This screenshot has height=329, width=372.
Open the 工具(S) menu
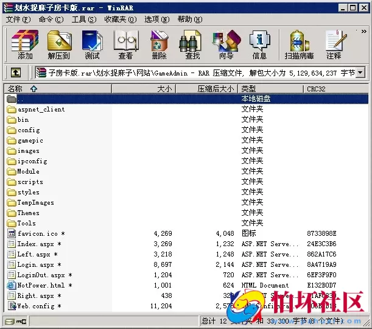[x=83, y=19]
